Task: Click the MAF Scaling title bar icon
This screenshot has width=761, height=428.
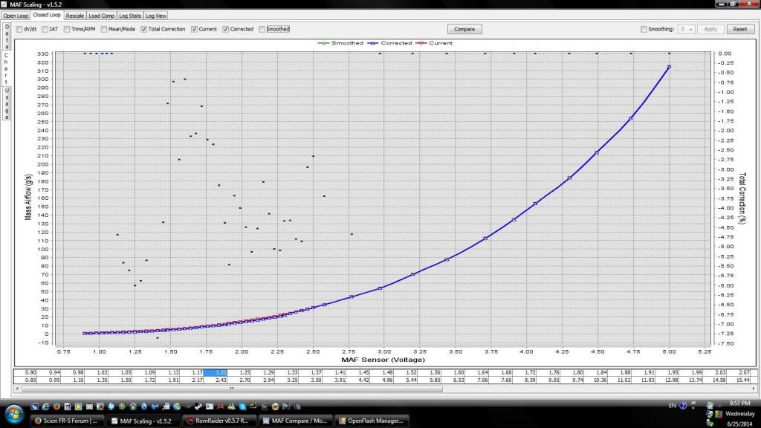Action: click(5, 4)
